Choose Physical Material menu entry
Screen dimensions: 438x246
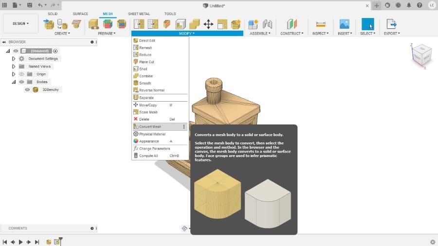[160, 134]
